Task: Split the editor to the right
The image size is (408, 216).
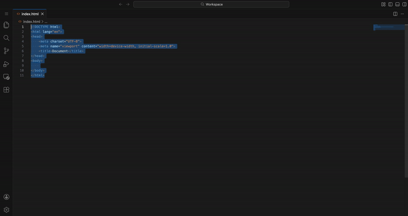Action: click(x=395, y=14)
